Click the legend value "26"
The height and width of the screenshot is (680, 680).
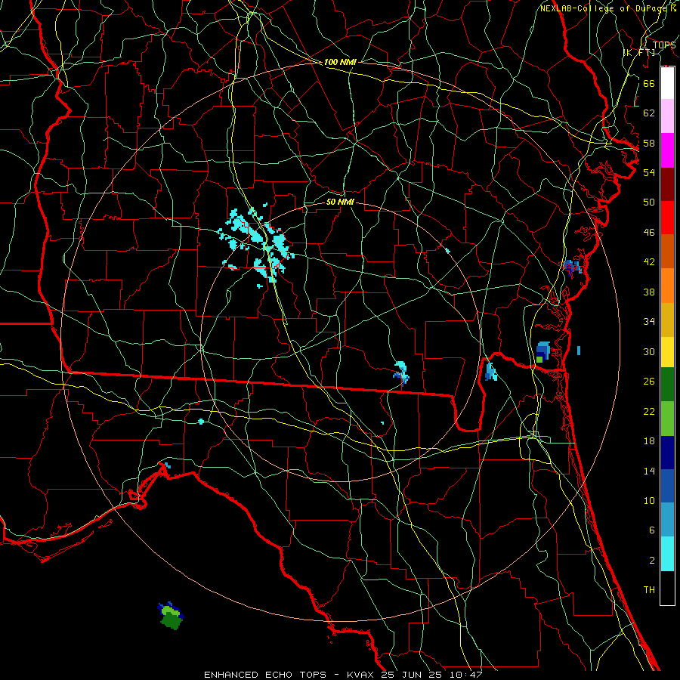[649, 382]
